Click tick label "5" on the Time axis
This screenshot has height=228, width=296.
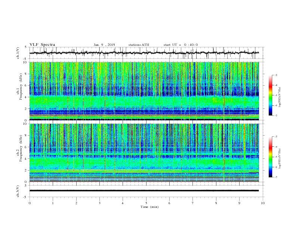click(146, 203)
